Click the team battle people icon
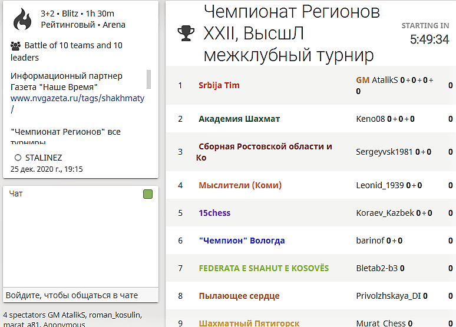This screenshot has height=327, width=456. [16, 45]
